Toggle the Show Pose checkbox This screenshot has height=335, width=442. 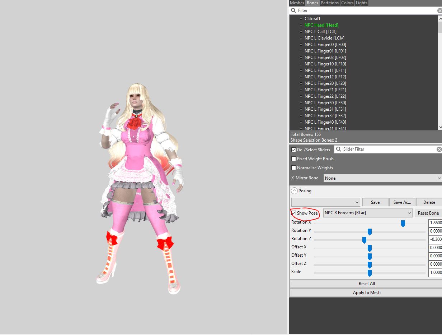(x=294, y=213)
